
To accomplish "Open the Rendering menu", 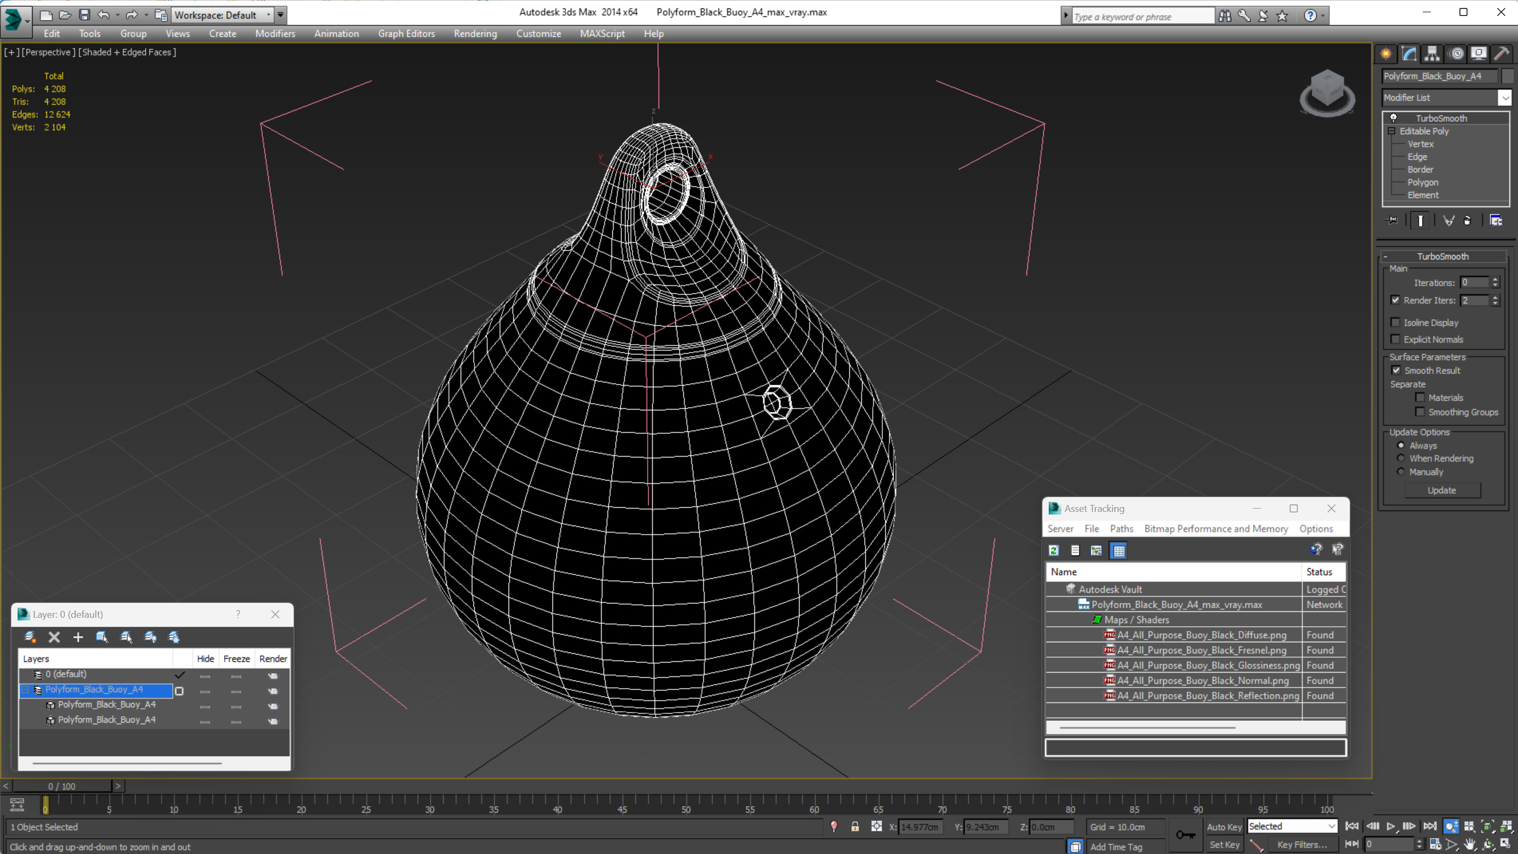I will tap(475, 34).
